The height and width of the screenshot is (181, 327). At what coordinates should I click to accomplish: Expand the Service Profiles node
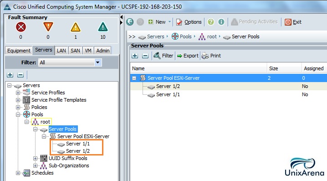[18, 93]
